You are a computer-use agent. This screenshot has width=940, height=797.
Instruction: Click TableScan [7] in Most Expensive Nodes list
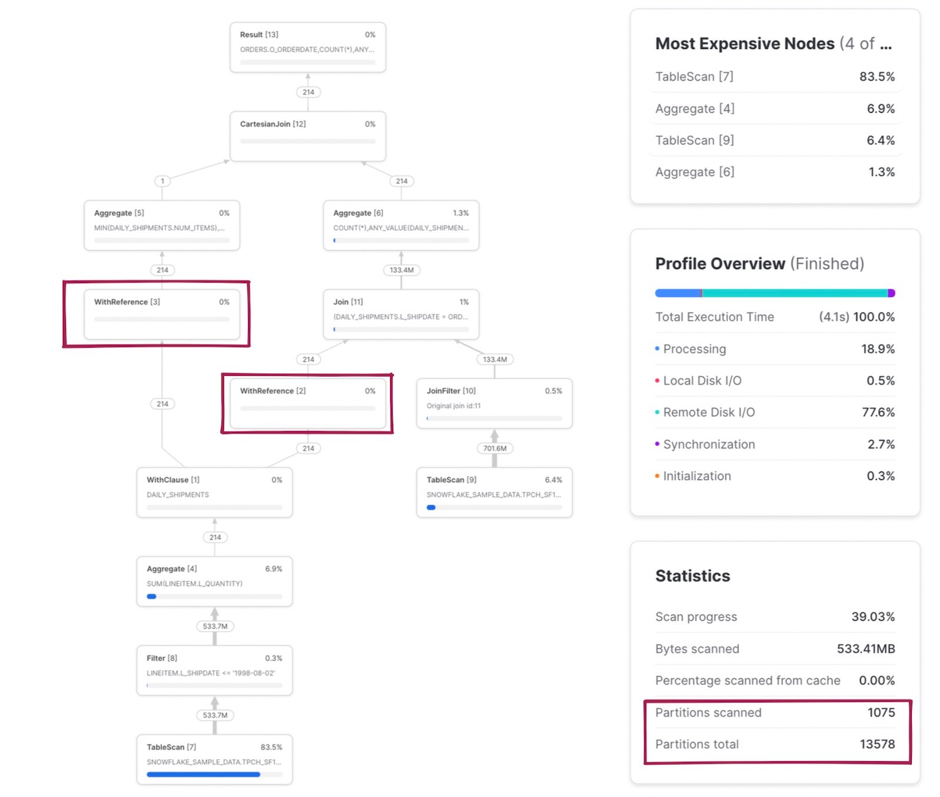774,76
